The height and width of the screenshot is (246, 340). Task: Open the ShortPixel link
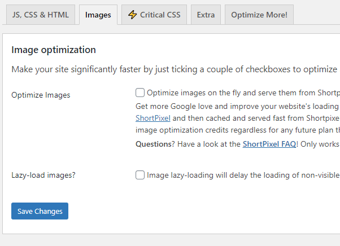point(153,118)
